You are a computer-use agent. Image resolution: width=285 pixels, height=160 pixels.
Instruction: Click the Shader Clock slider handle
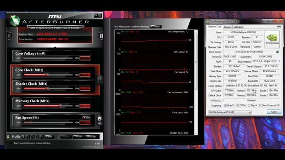click(47, 88)
